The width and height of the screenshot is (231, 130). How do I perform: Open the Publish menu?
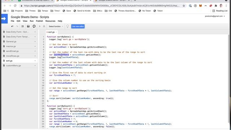point(39,21)
